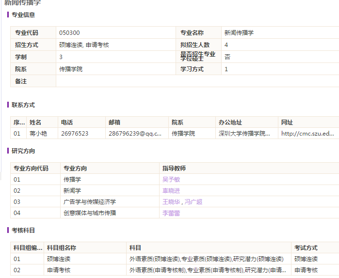Click the website cell http://cmc.szu.ed...
The height and width of the screenshot is (278, 339).
point(307,134)
